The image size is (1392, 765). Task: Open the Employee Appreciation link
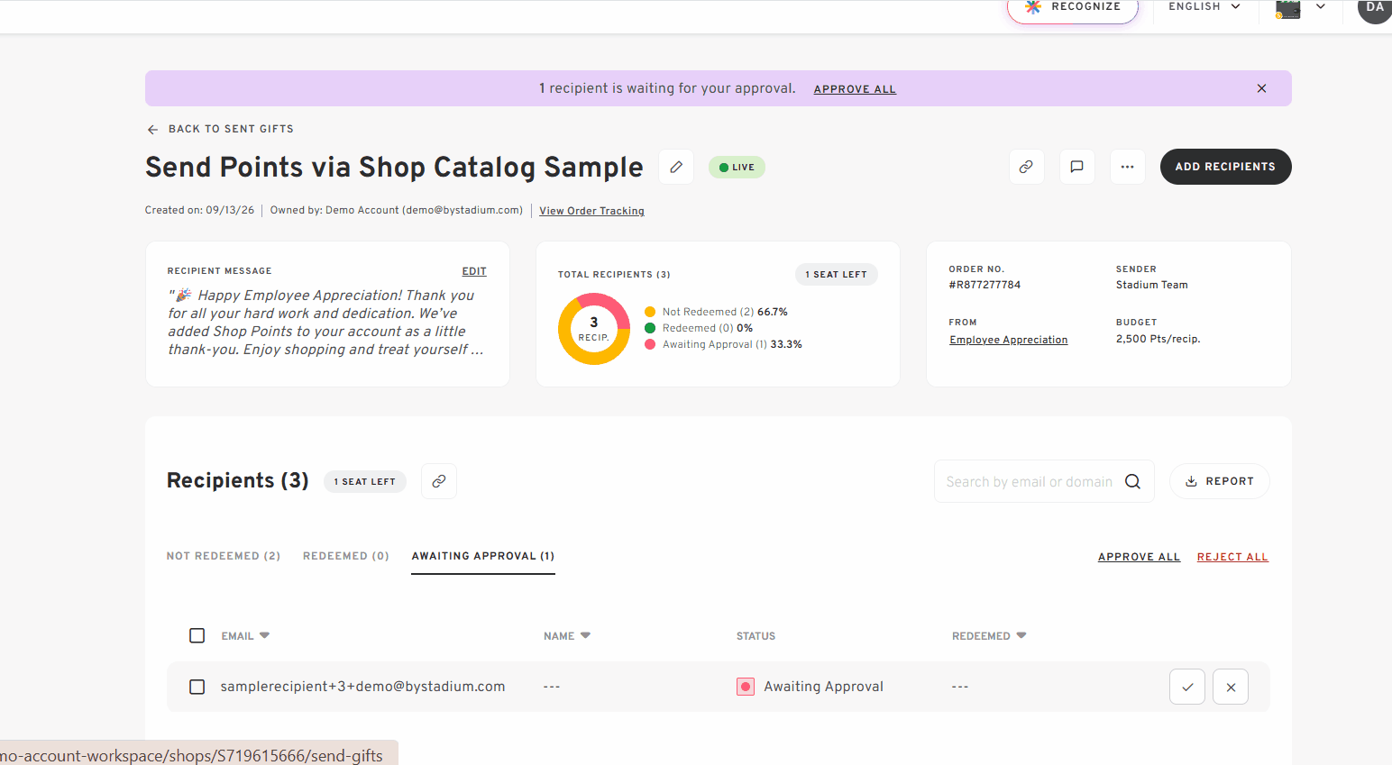click(1008, 340)
